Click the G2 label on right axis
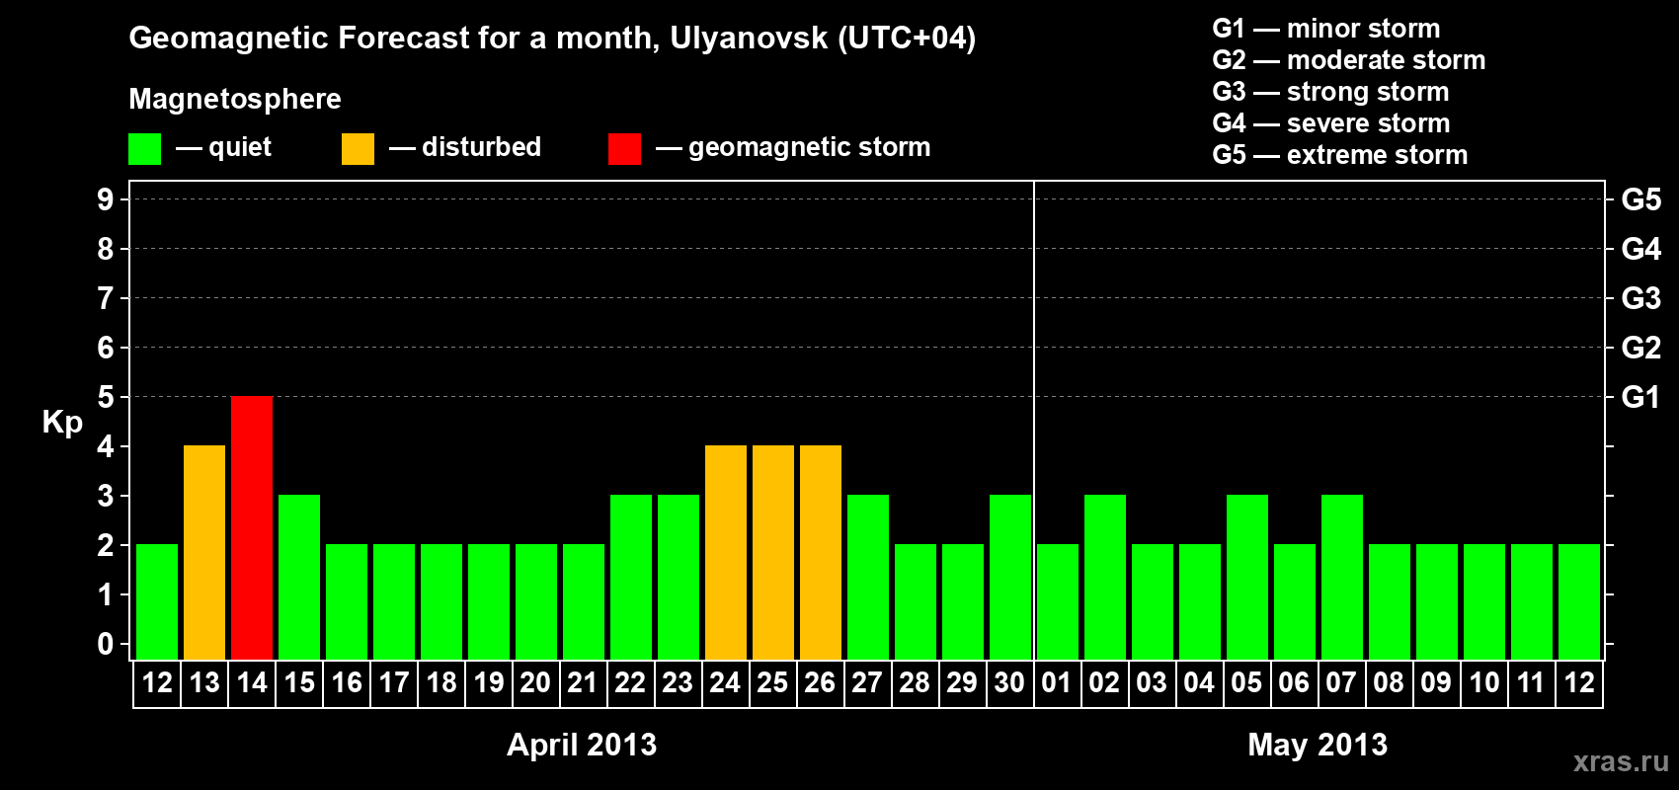Viewport: 1679px width, 790px height. pos(1641,348)
